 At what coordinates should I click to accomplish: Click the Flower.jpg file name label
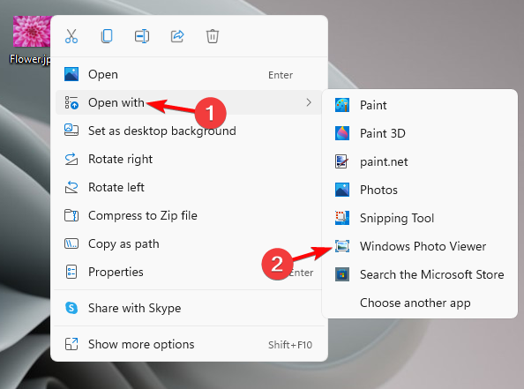click(30, 59)
